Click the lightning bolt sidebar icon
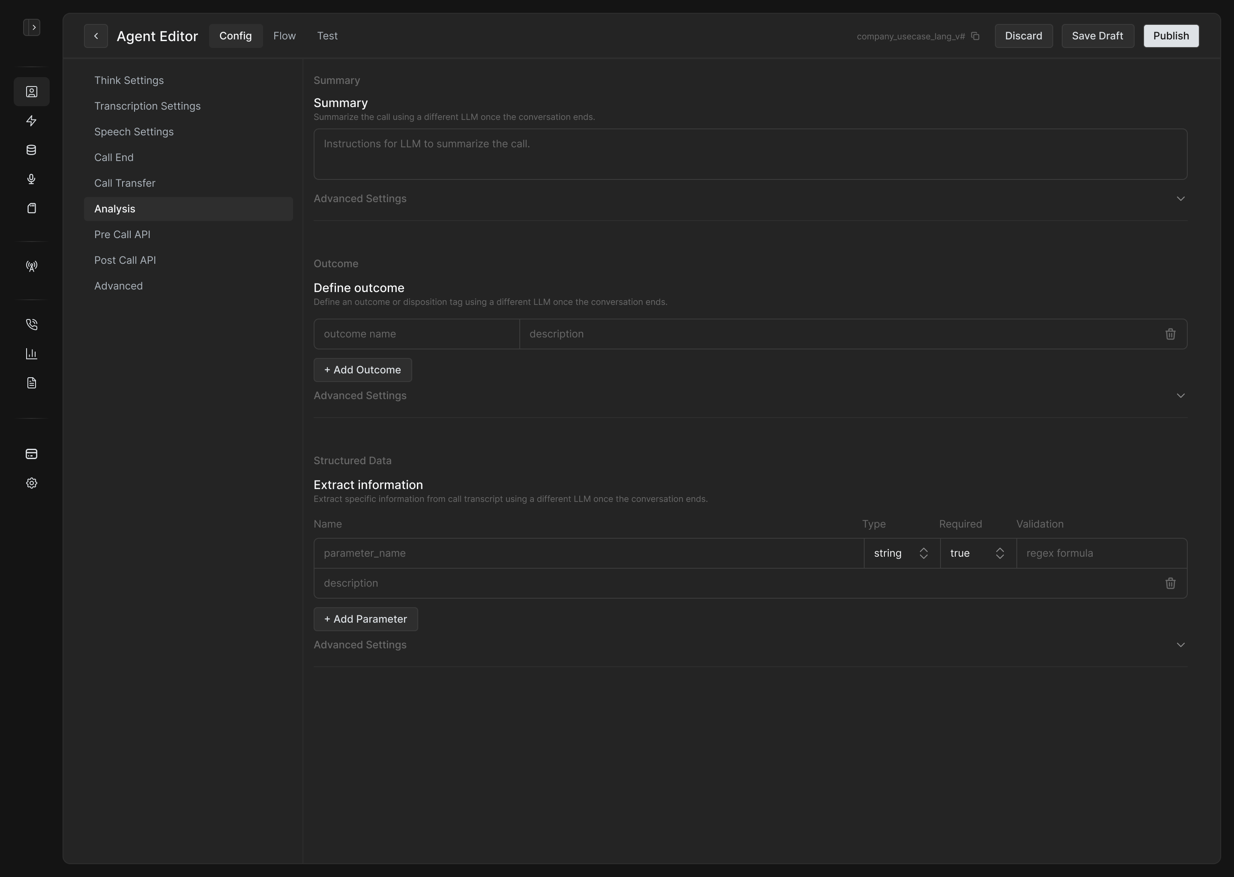Image resolution: width=1234 pixels, height=877 pixels. tap(31, 121)
